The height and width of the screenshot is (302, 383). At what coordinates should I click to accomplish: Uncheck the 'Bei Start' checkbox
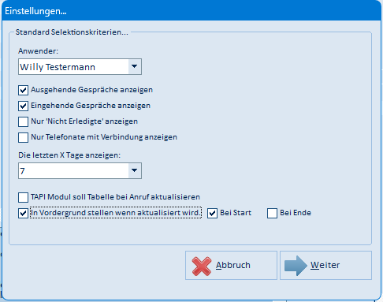[212, 213]
